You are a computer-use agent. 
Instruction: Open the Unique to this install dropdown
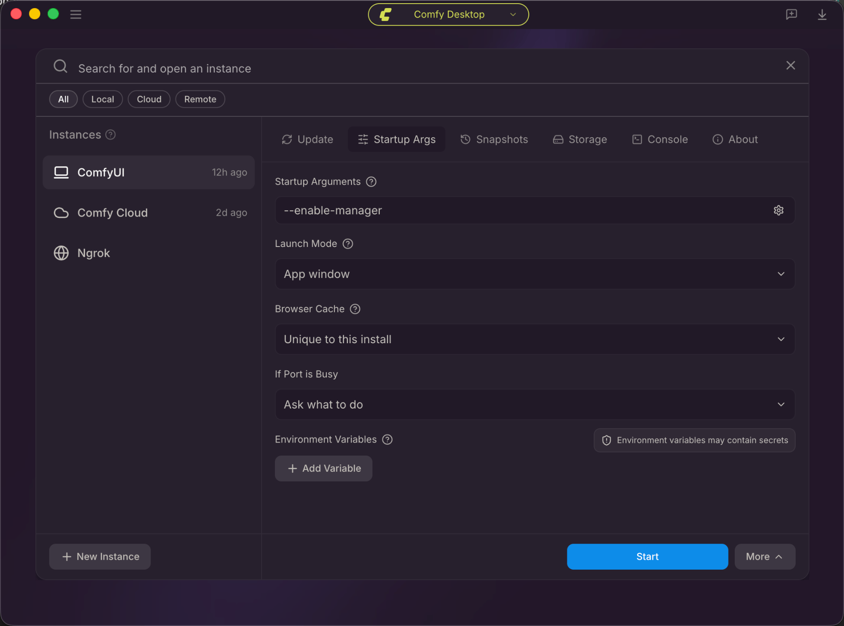[x=535, y=339]
